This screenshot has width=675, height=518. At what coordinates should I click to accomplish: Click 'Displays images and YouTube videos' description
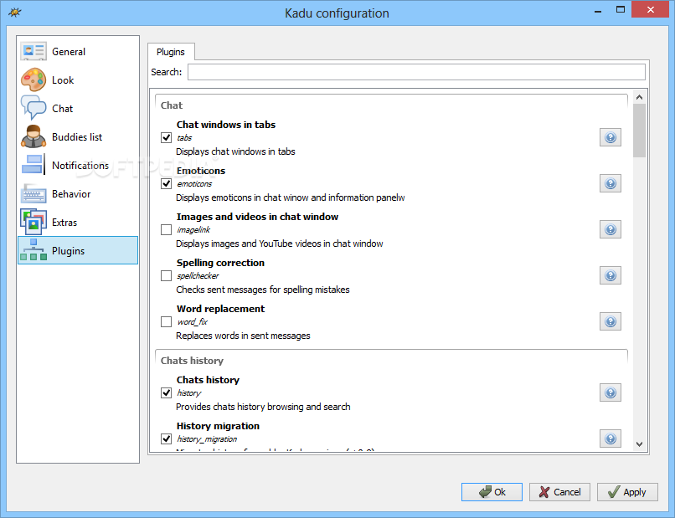coord(280,244)
